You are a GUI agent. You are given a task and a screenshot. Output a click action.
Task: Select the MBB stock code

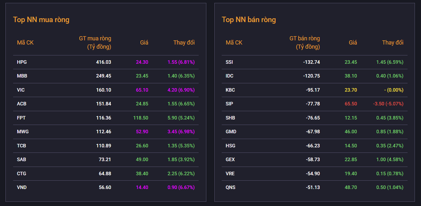click(x=22, y=76)
